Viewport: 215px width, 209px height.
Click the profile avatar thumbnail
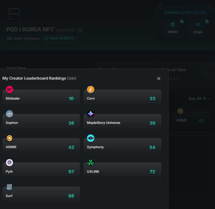14,14
